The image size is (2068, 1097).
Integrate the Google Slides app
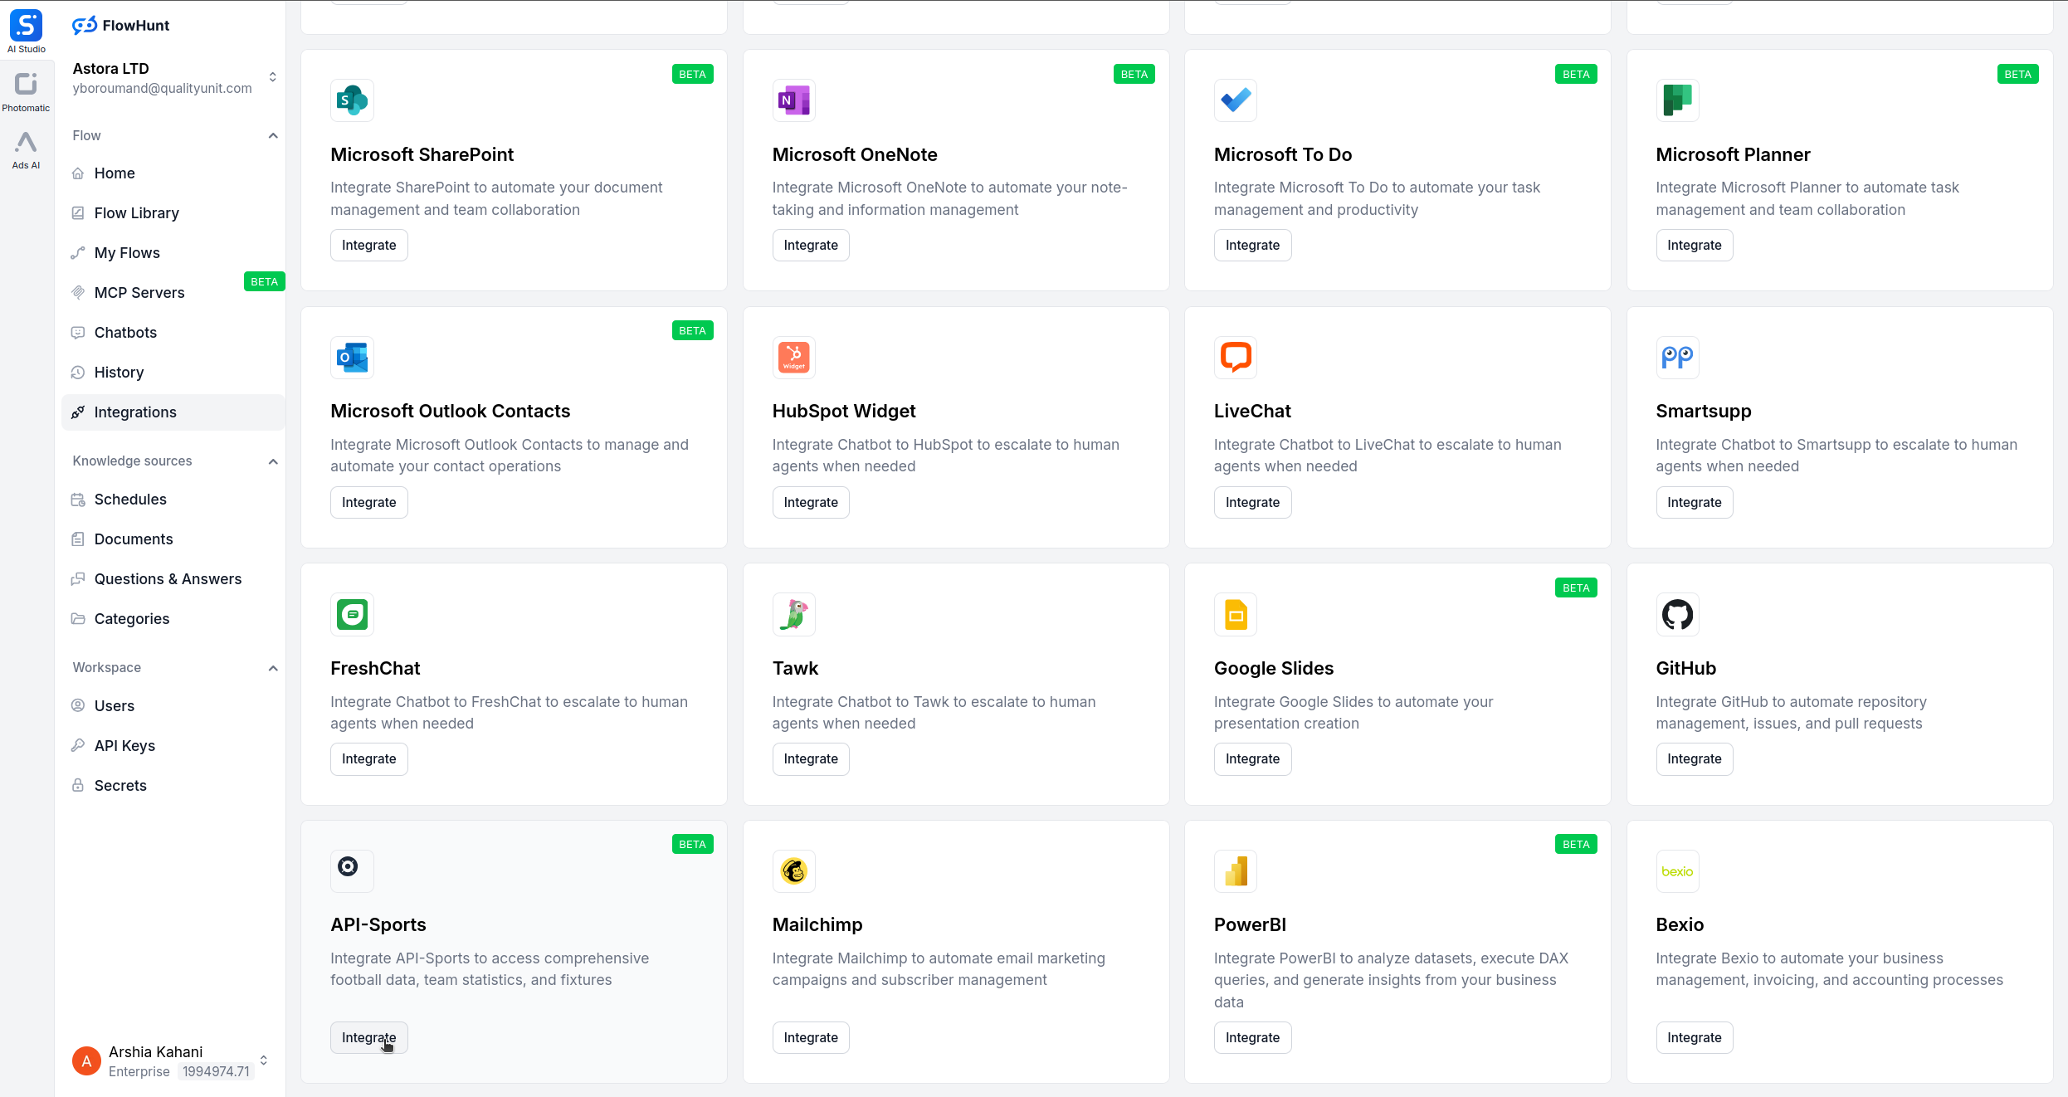pos(1251,758)
